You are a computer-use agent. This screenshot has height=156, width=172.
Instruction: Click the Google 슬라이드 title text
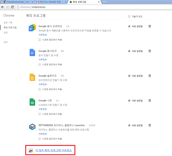[x=47, y=76]
